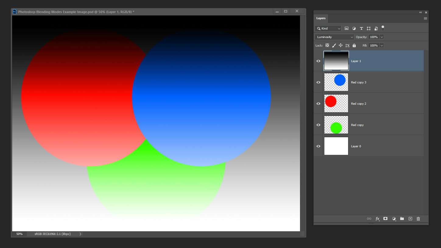The image size is (441, 248).
Task: Toggle visibility of Layer 0
Action: click(x=318, y=146)
